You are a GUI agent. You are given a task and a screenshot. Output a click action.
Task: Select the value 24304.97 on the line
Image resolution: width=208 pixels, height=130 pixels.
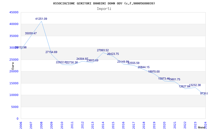pos(82,59)
